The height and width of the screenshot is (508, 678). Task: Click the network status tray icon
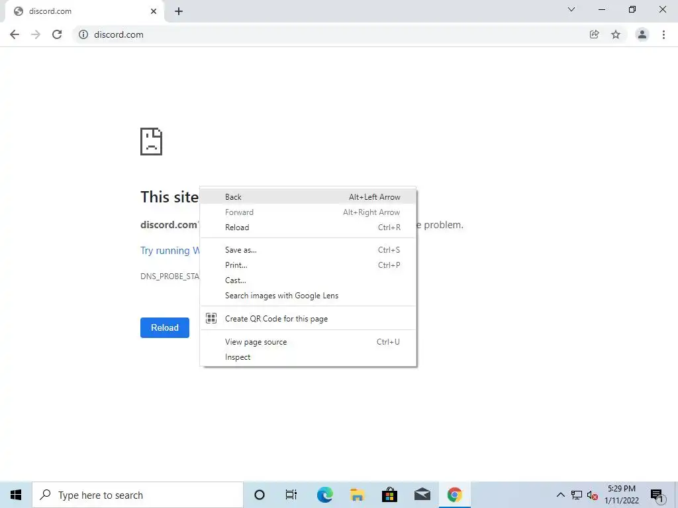[577, 495]
